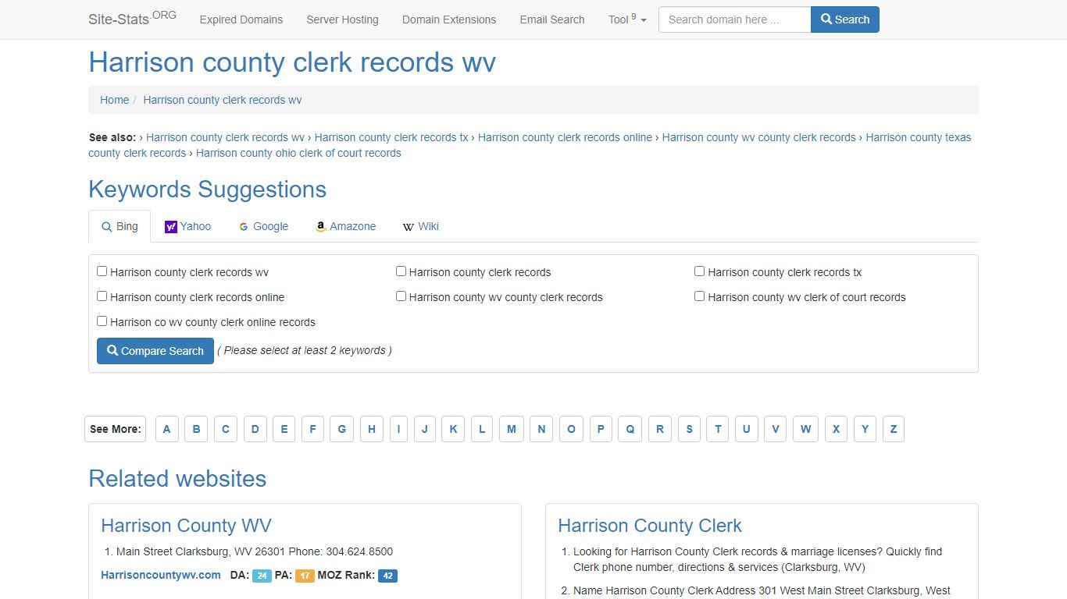Focus the 'Search domain here' input field
Image resolution: width=1067 pixels, height=599 pixels.
pyautogui.click(x=734, y=19)
